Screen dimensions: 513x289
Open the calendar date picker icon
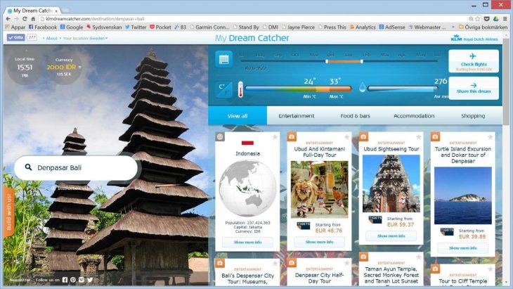(223, 59)
